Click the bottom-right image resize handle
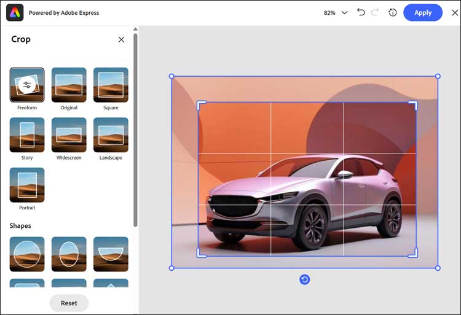This screenshot has height=315, width=461. (438, 268)
